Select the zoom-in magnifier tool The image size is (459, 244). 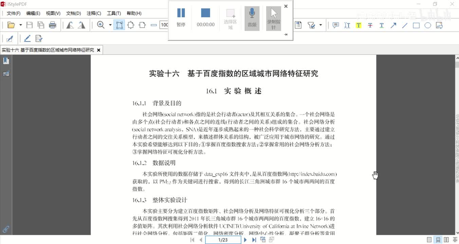pos(101,25)
